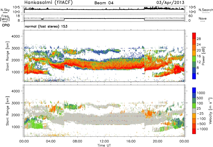Click the '100' velocity colorbar label
The image size is (213, 147).
200,103
